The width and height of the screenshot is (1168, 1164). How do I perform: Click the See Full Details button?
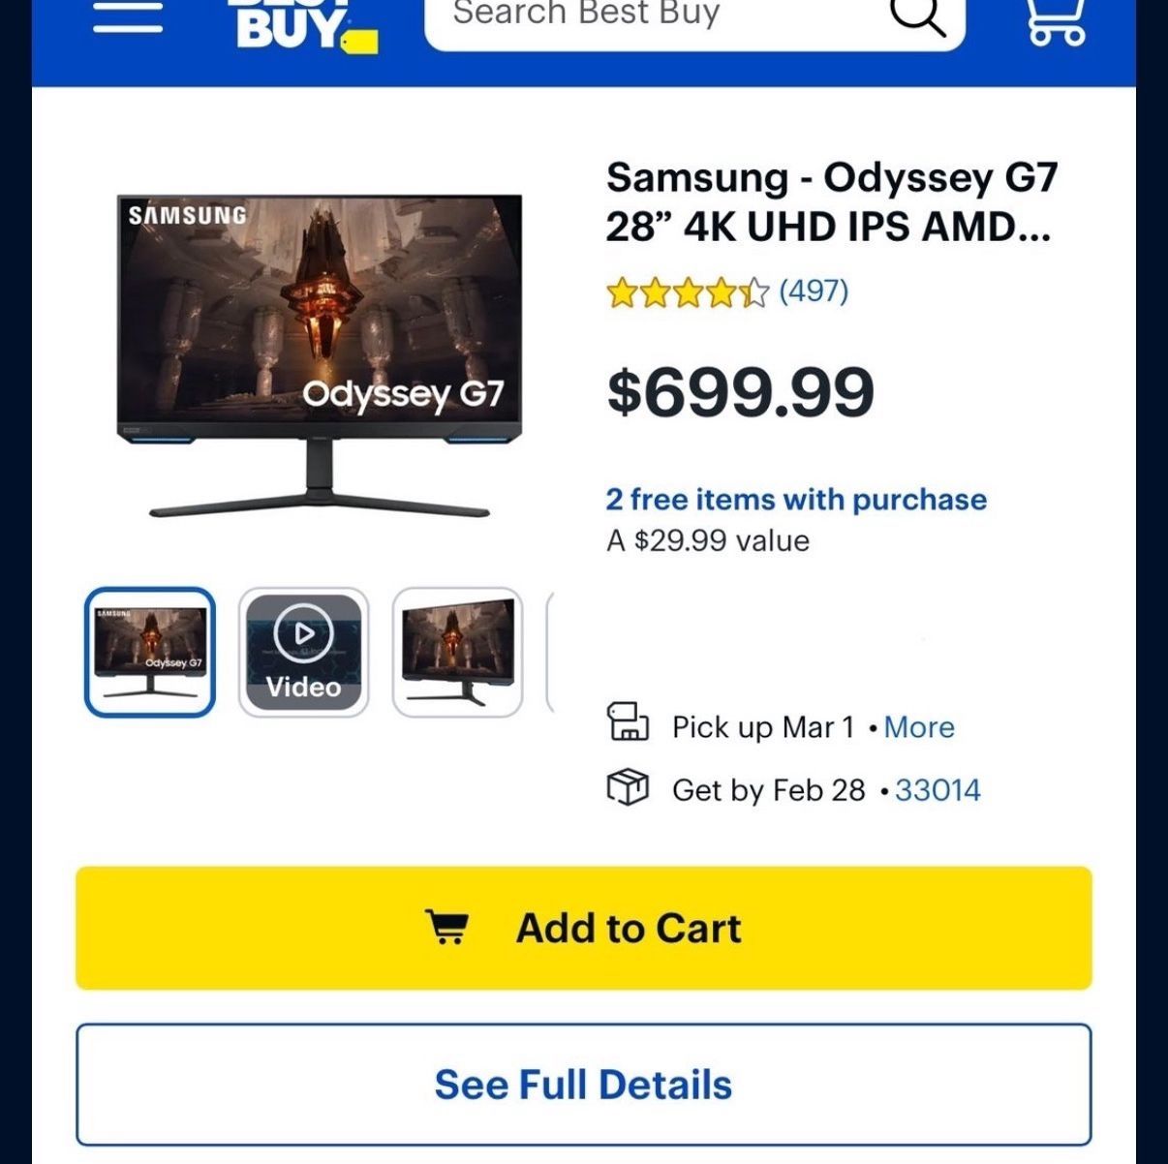pos(584,1085)
